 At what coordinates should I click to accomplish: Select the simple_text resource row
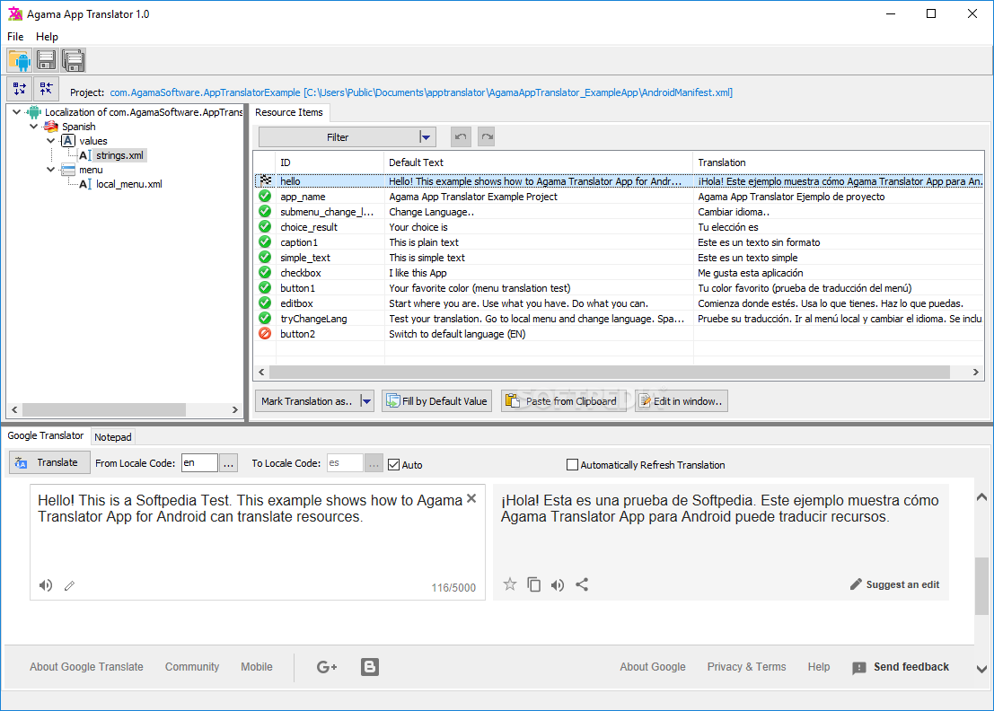(619, 258)
